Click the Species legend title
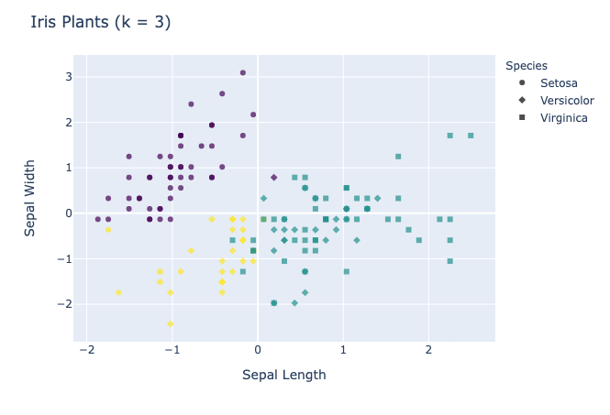This screenshot has height=415, width=610. [x=527, y=66]
